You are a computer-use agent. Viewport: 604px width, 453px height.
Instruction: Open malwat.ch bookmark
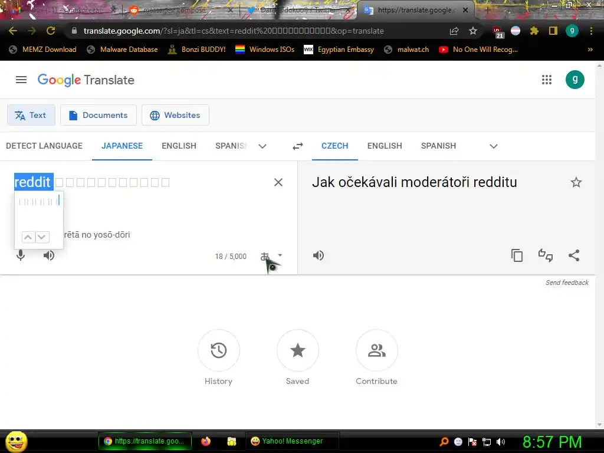point(407,50)
